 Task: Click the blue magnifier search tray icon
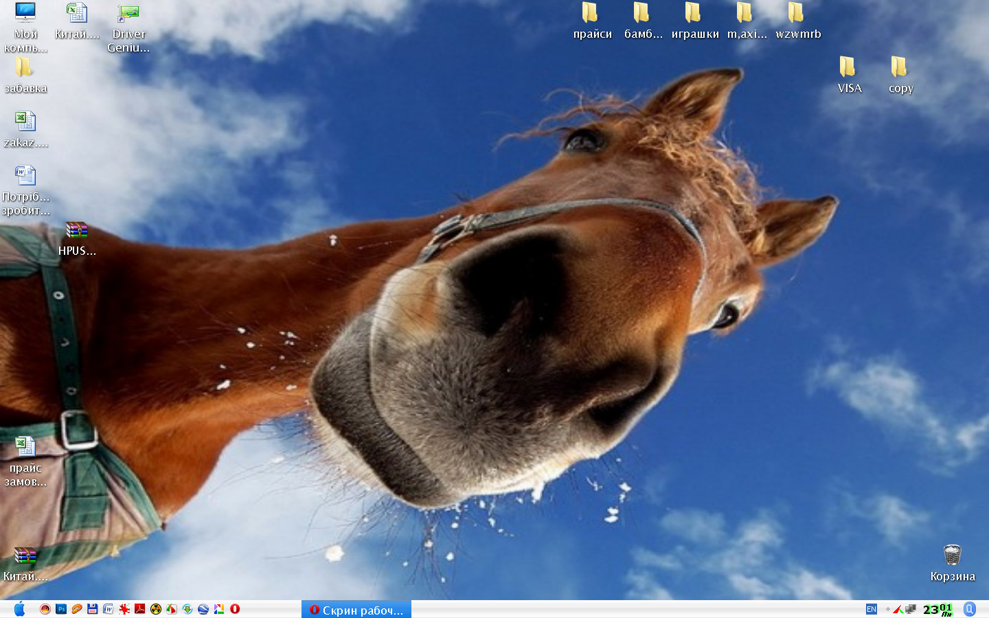(x=970, y=609)
